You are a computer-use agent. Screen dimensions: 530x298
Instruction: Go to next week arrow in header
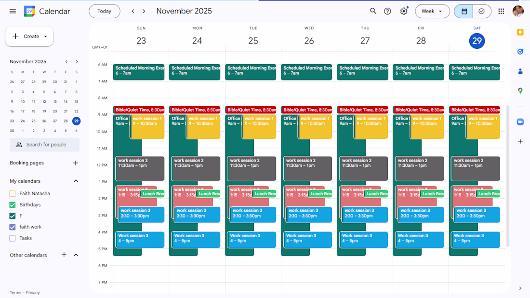click(144, 11)
